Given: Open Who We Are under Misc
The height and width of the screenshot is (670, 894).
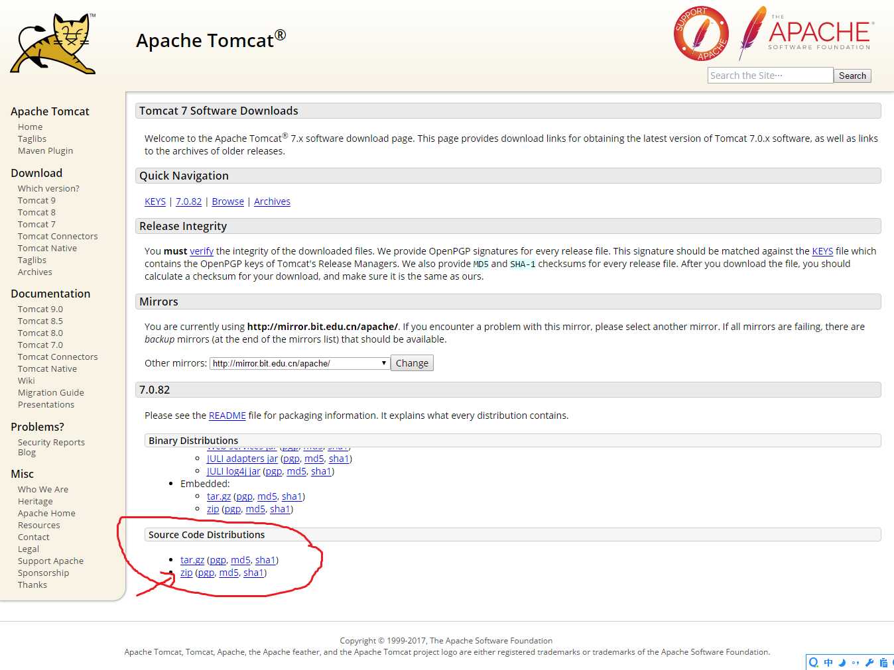Looking at the screenshot, I should pos(43,489).
